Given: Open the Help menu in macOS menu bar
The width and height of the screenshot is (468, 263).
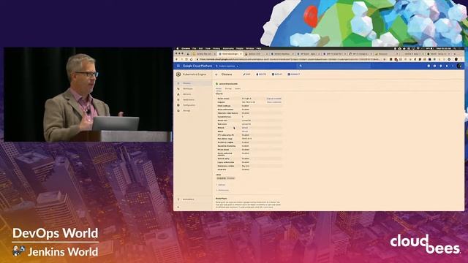Looking at the screenshot, I should point(259,48).
